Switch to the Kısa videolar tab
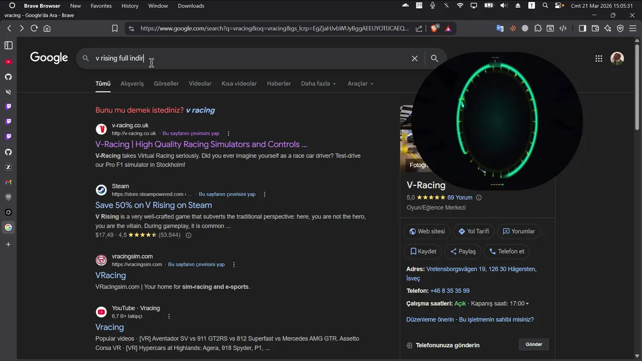 click(x=239, y=84)
